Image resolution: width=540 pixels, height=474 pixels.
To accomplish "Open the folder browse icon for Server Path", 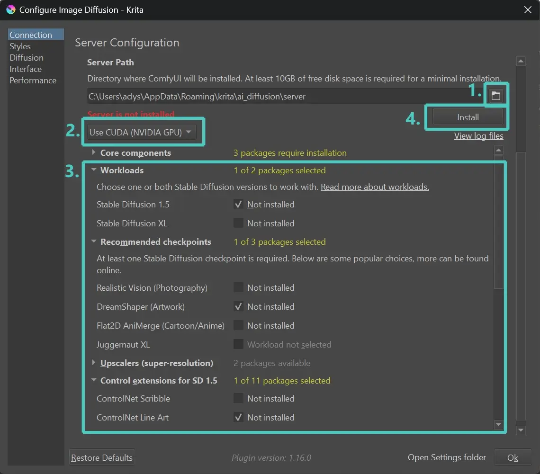I will 495,95.
